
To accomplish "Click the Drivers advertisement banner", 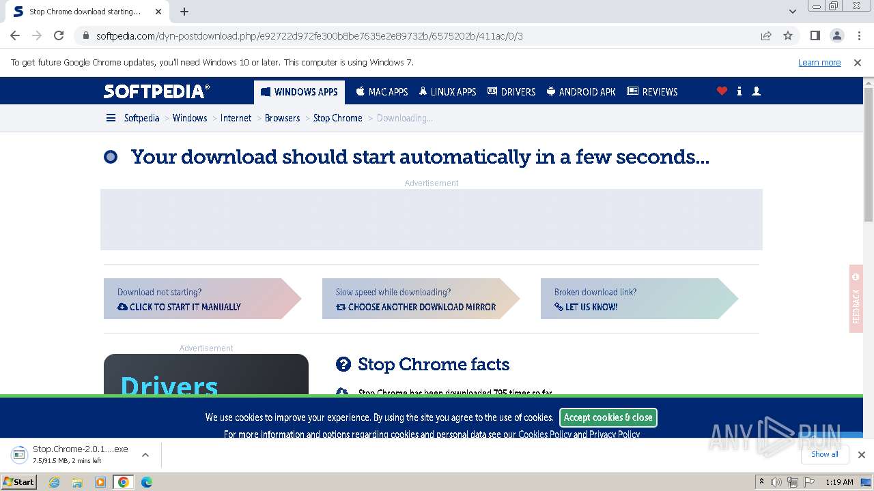I will click(206, 374).
